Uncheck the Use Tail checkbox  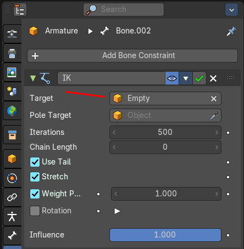click(35, 162)
